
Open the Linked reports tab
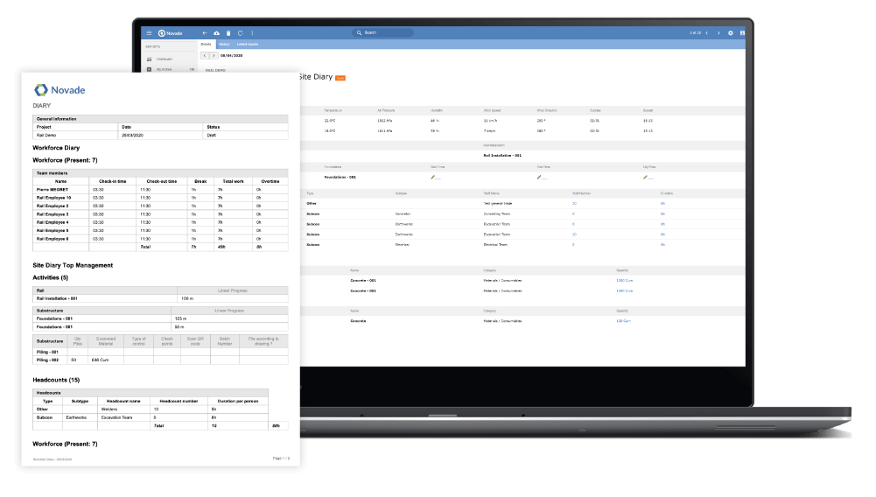click(x=247, y=44)
